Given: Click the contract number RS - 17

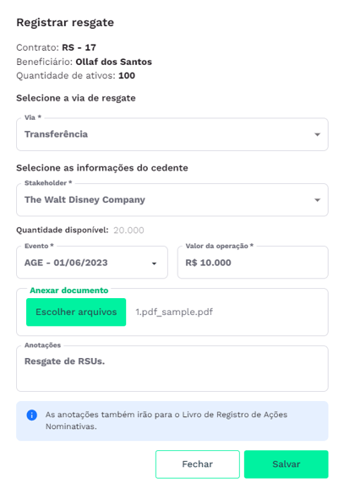Looking at the screenshot, I should (x=79, y=47).
